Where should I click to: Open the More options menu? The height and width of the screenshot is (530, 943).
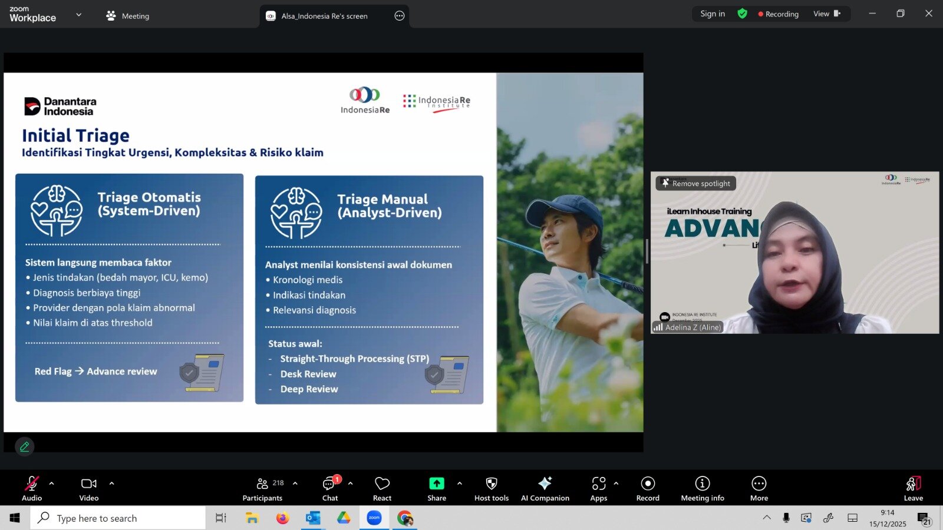(x=759, y=488)
